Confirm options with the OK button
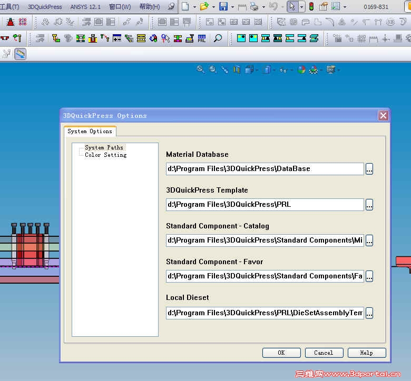Image resolution: width=411 pixels, height=381 pixels. coord(281,353)
